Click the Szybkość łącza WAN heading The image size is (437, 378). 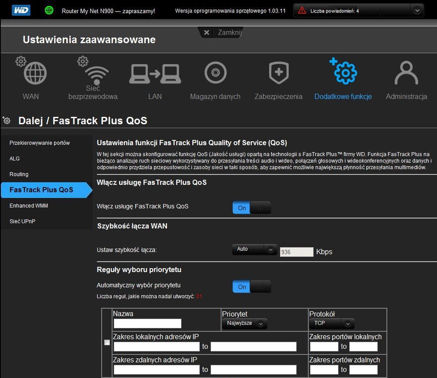(132, 226)
